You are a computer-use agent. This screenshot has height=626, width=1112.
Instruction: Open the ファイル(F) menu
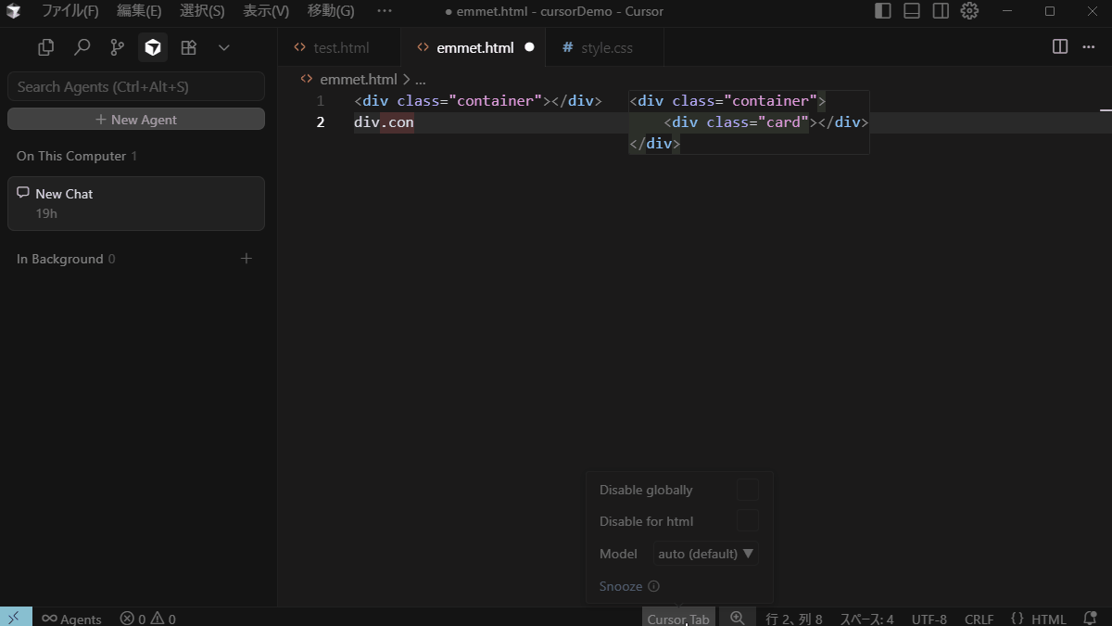pos(69,11)
